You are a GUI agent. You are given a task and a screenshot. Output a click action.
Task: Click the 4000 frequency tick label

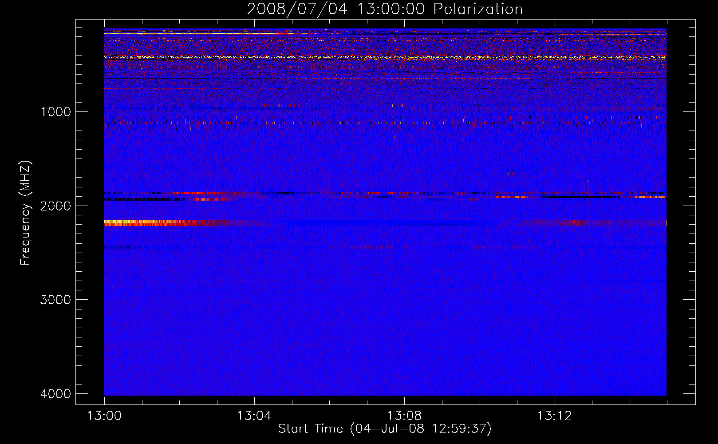pos(55,394)
